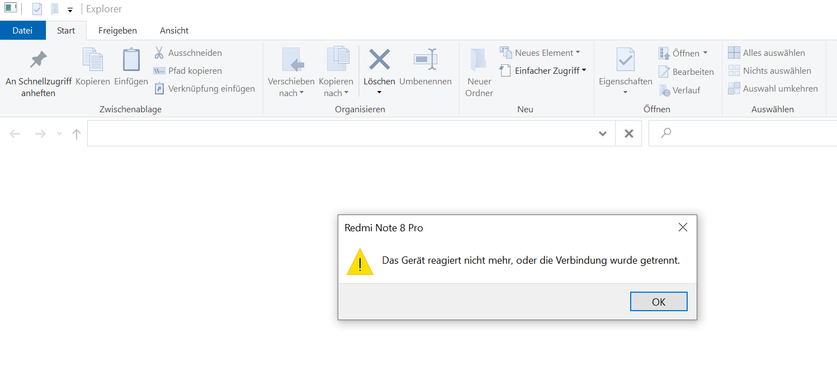This screenshot has height=376, width=837.
Task: Click the back navigation arrow
Action: 15,134
